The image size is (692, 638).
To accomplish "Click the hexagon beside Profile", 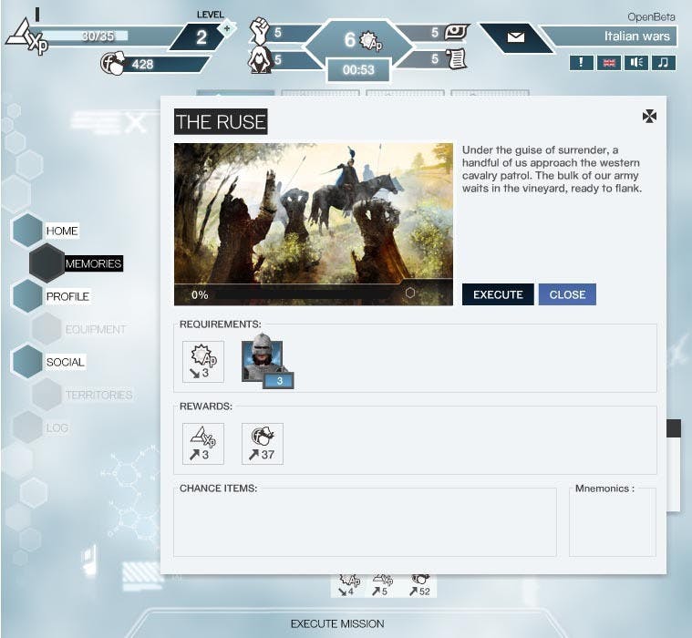I will click(x=27, y=296).
